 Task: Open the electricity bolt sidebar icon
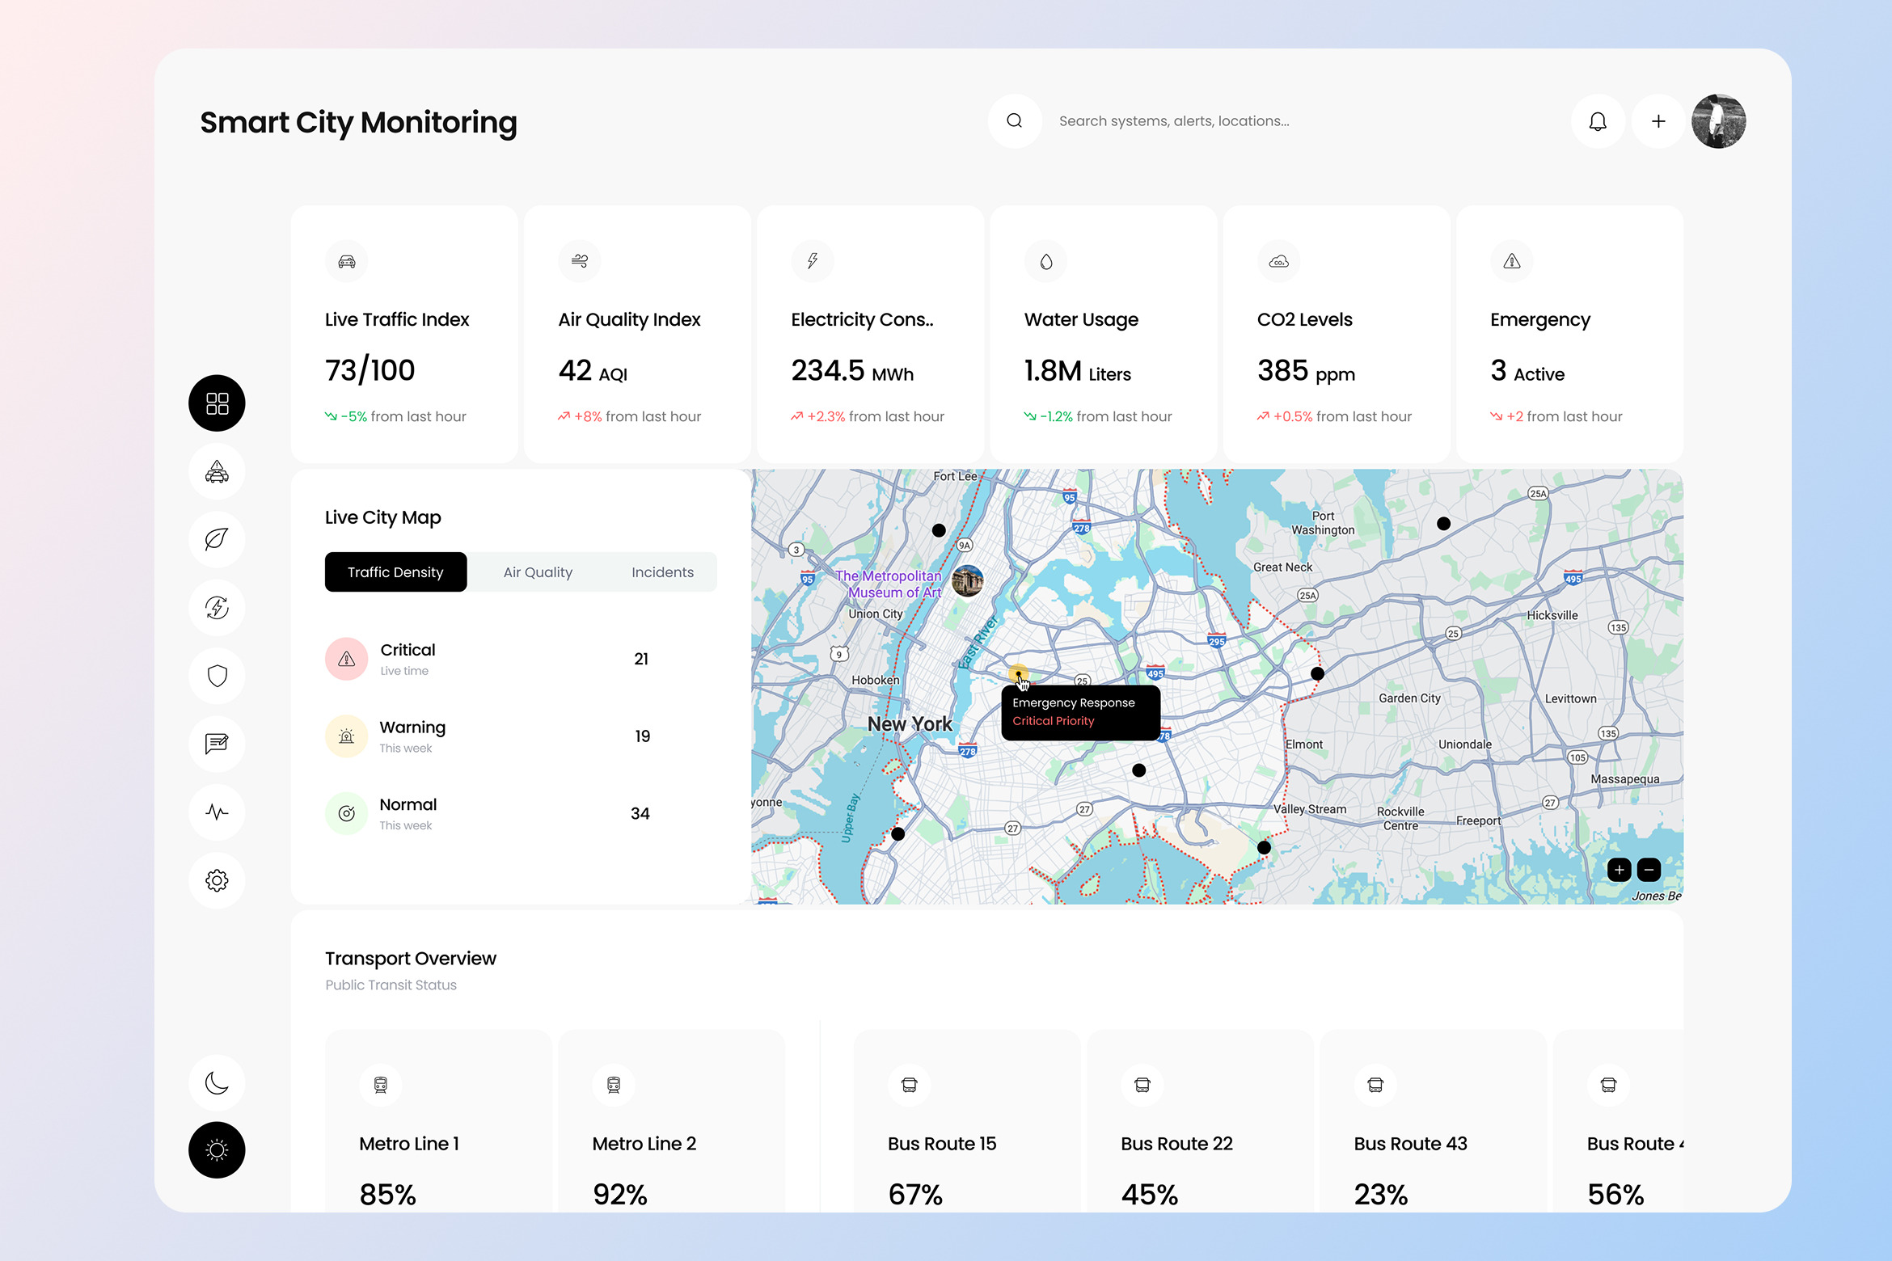217,607
